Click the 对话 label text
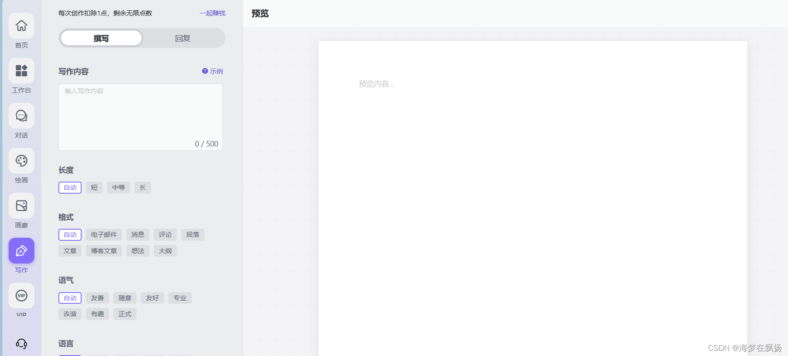Screen dimensions: 788x356 (21, 135)
